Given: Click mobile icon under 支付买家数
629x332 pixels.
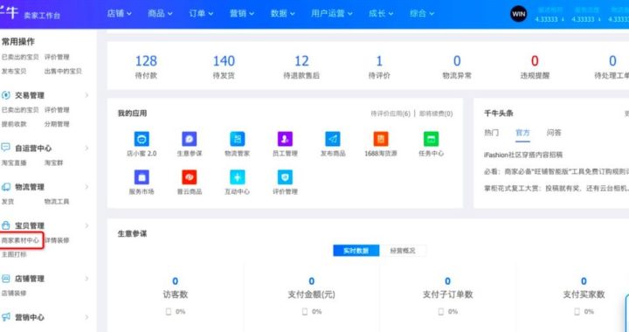Looking at the screenshot, I should click(x=577, y=312).
